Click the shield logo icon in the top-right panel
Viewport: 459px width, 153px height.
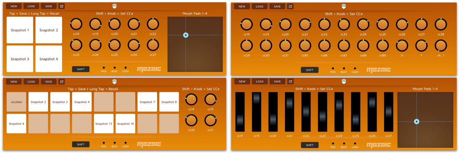344,6
